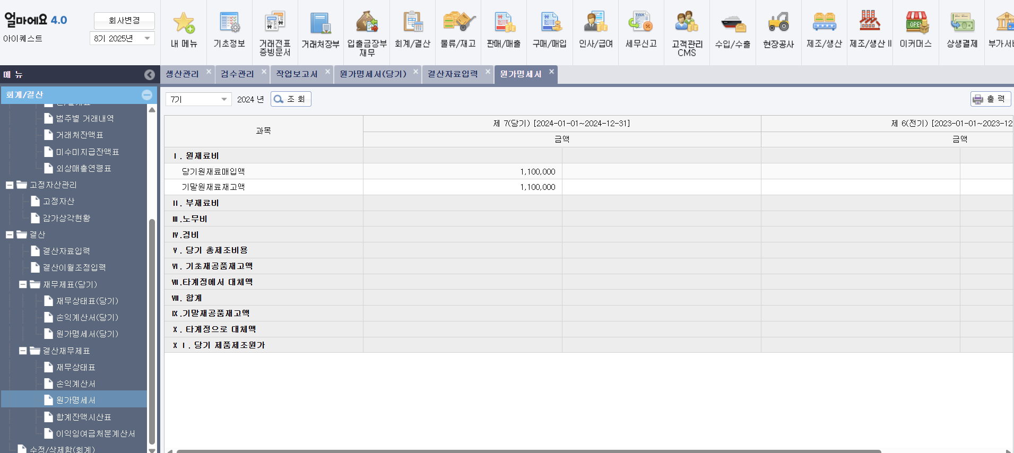The height and width of the screenshot is (453, 1014).
Task: Open 이익잉여금처분계산서 in the menu tree
Action: tap(96, 433)
